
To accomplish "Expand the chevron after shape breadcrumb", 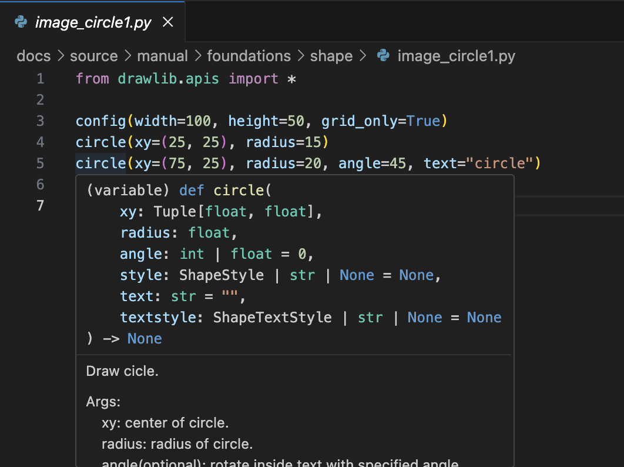I will click(363, 56).
